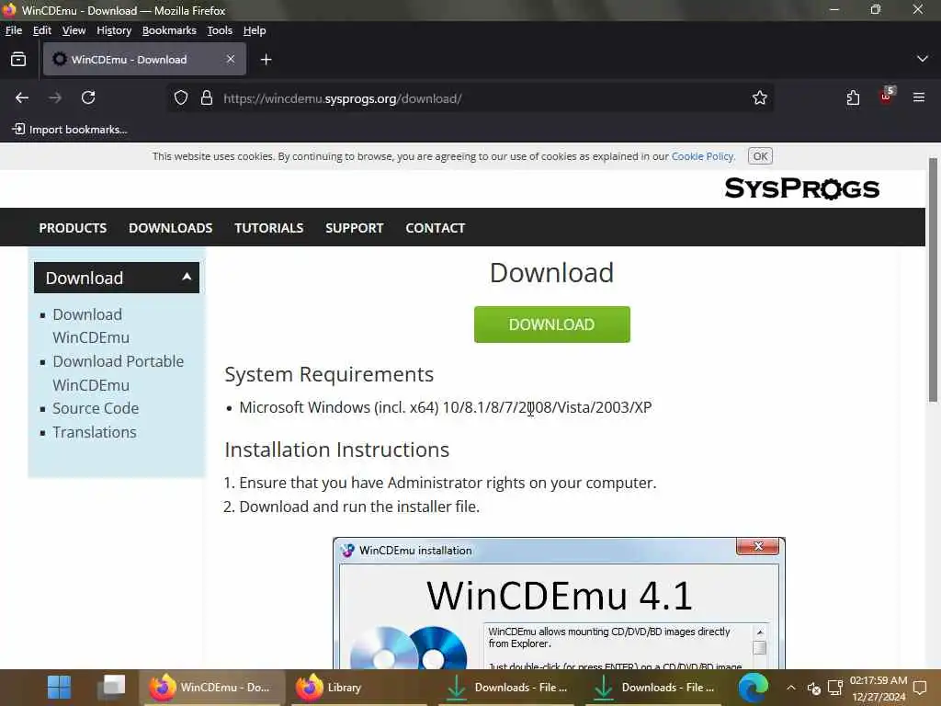This screenshot has width=941, height=706.
Task: View site security padlock info
Action: point(207,97)
